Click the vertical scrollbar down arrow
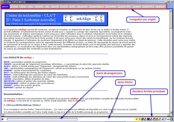 [x=171, y=112]
